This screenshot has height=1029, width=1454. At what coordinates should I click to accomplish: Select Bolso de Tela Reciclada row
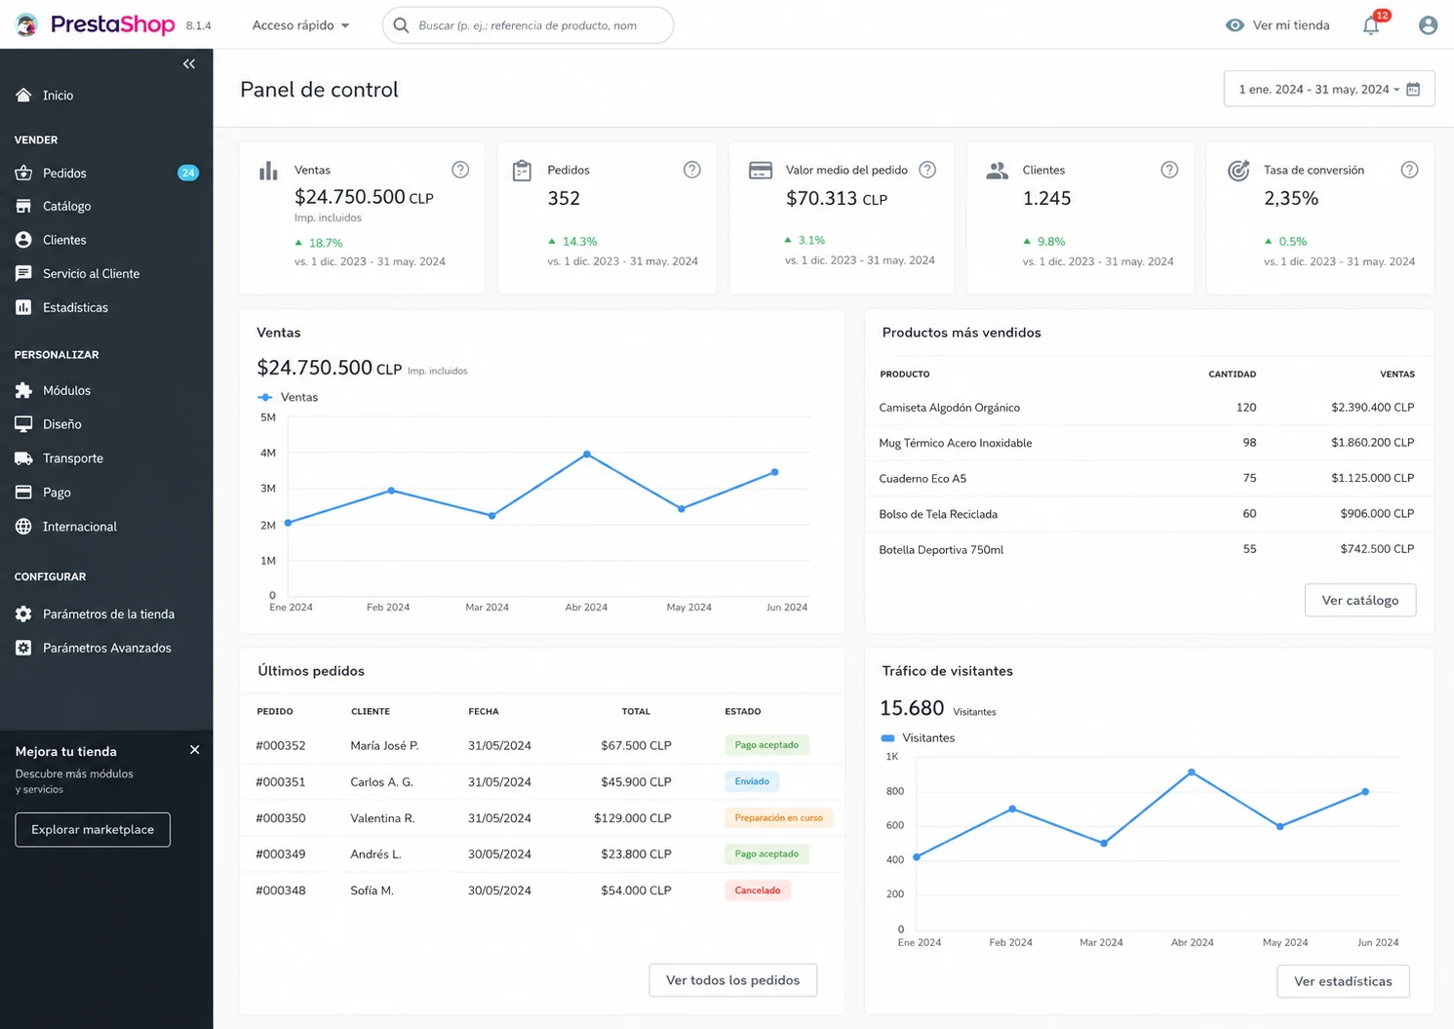(1148, 514)
